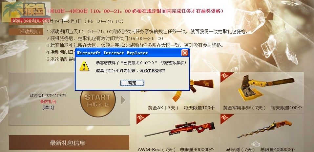Open the 我的礼包 link
Screen dimensions: 314x152
pyautogui.click(x=48, y=102)
